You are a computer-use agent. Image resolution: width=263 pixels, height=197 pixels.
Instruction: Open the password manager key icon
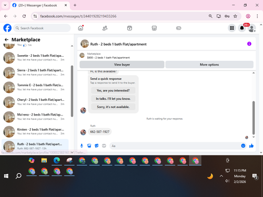tap(227, 16)
